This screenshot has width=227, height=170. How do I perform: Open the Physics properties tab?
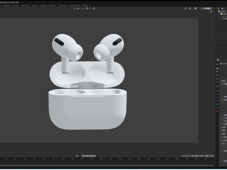[x=217, y=101]
